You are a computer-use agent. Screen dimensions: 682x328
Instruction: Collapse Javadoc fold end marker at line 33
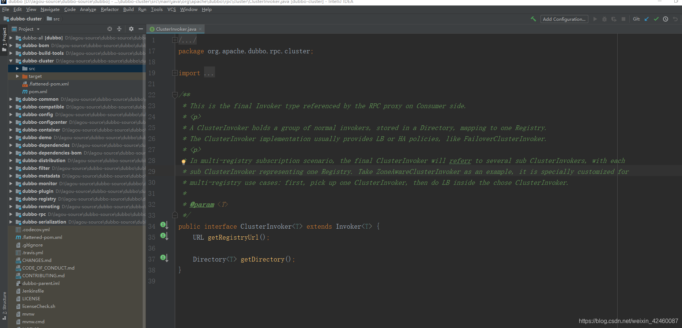[x=175, y=215]
